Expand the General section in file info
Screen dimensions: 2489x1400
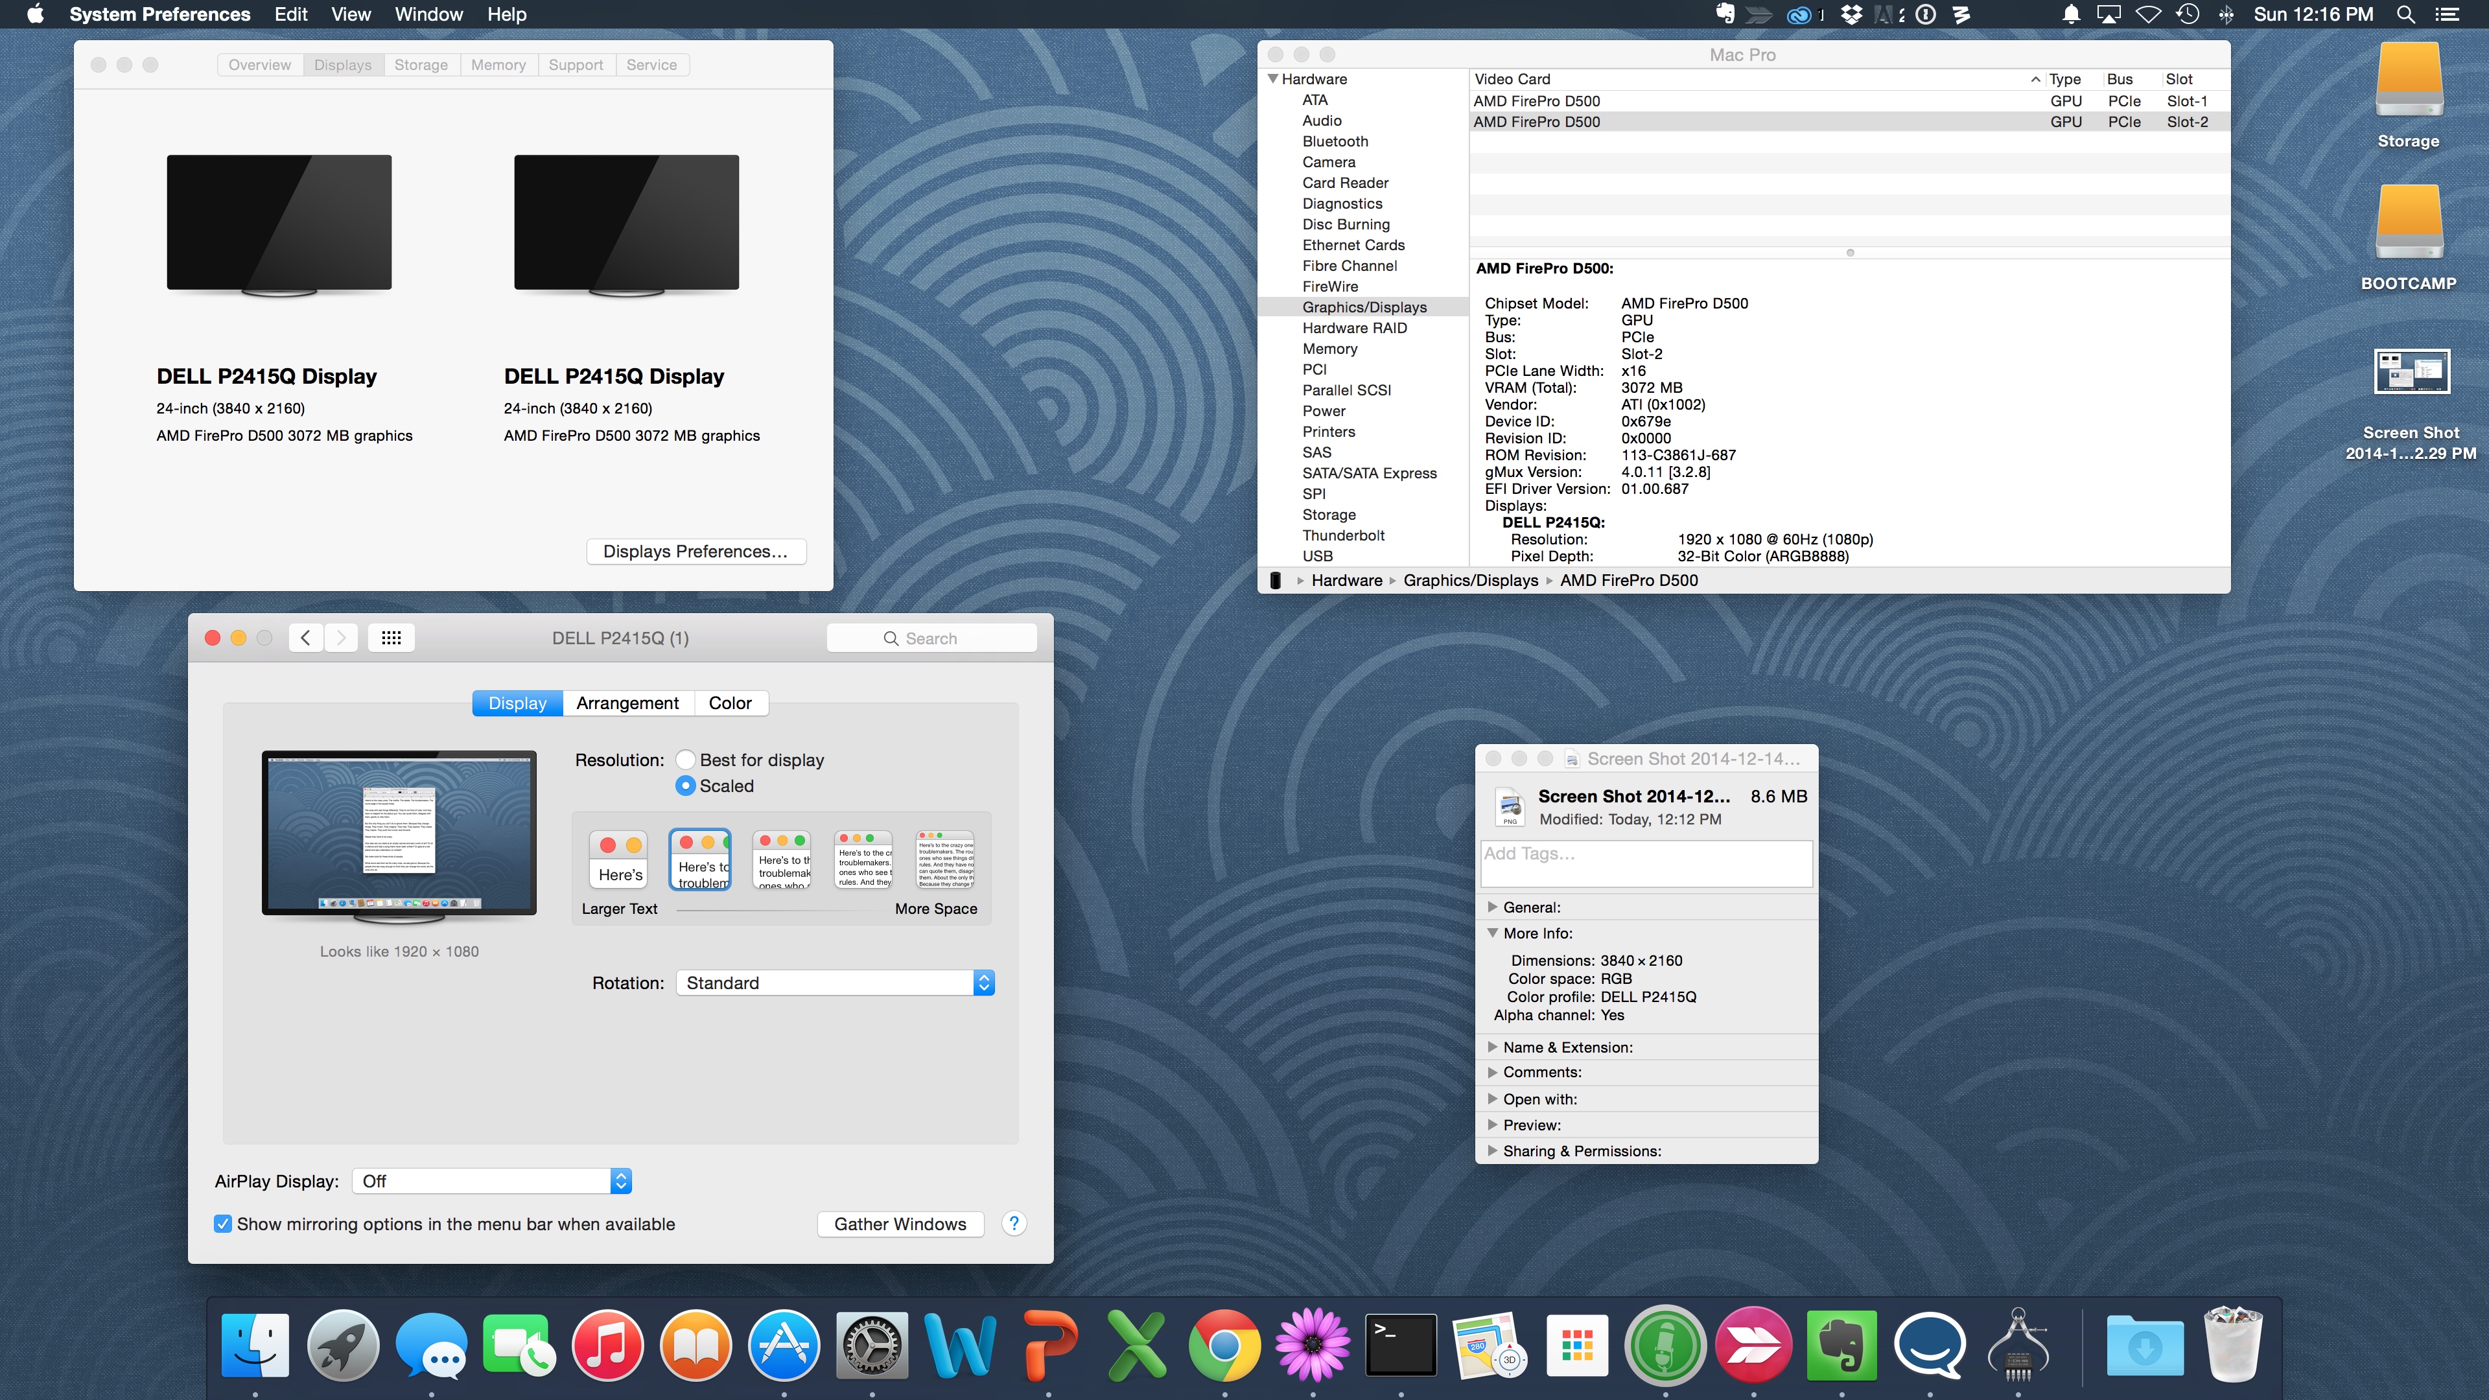point(1494,907)
